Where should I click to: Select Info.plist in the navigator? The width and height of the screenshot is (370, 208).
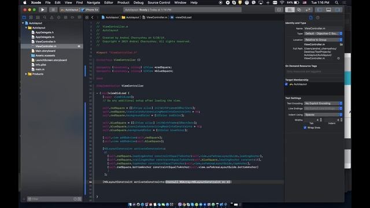40,65
